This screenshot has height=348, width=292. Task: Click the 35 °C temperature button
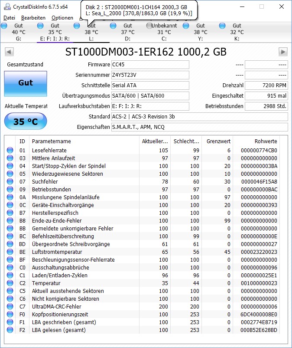[x=26, y=121]
